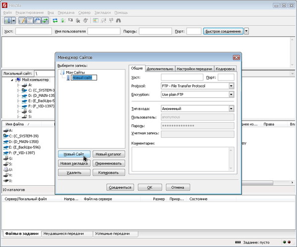
Task: Toggle remote directory tree toolbar icon
Action: pyautogui.click(x=38, y=20)
